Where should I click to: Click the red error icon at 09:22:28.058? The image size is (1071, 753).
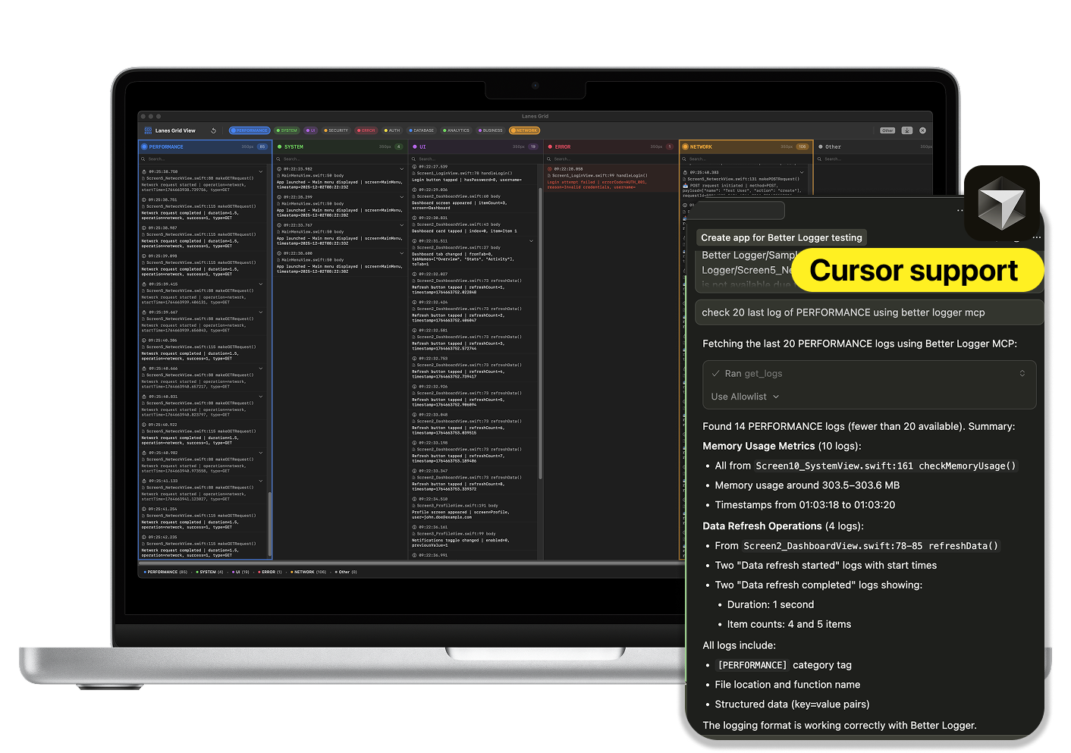550,169
